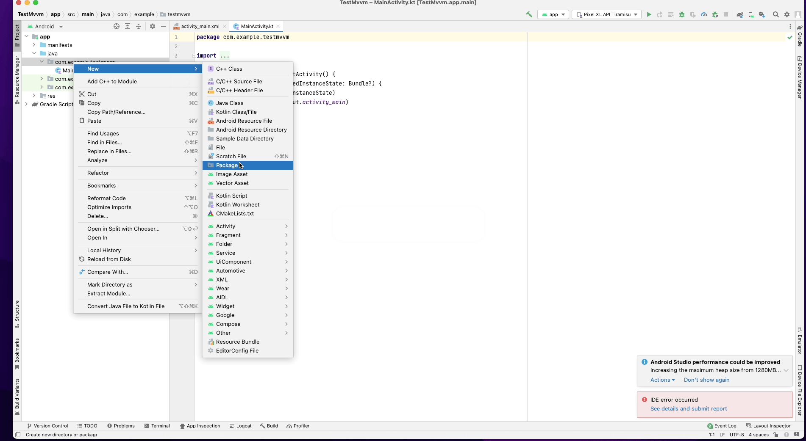This screenshot has height=441, width=806.
Task: Open the Version Control tool window button
Action: point(47,426)
